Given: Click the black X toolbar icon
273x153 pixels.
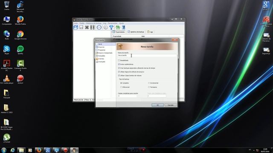Looking at the screenshot, I should [87, 27].
